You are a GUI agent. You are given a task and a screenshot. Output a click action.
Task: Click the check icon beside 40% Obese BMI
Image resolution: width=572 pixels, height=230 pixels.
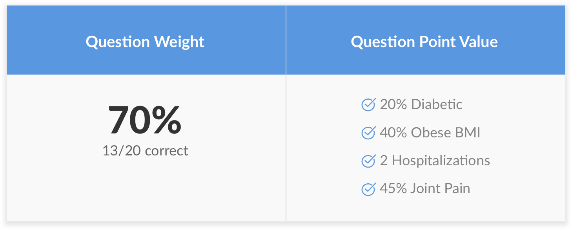368,133
